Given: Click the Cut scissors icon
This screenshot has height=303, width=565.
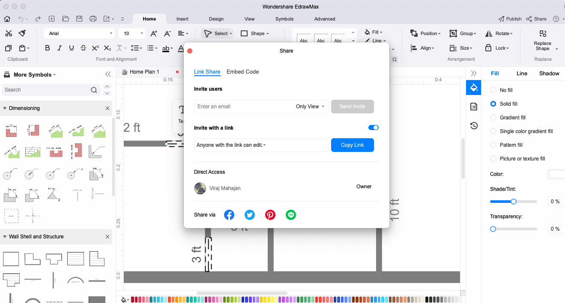Looking at the screenshot, I should [9, 33].
